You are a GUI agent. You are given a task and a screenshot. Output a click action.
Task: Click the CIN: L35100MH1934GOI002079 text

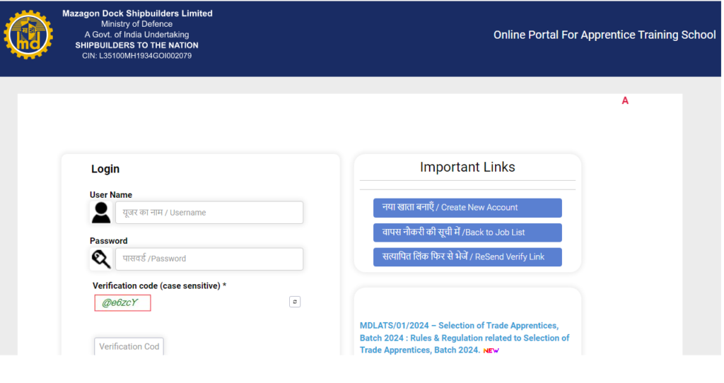click(x=136, y=56)
